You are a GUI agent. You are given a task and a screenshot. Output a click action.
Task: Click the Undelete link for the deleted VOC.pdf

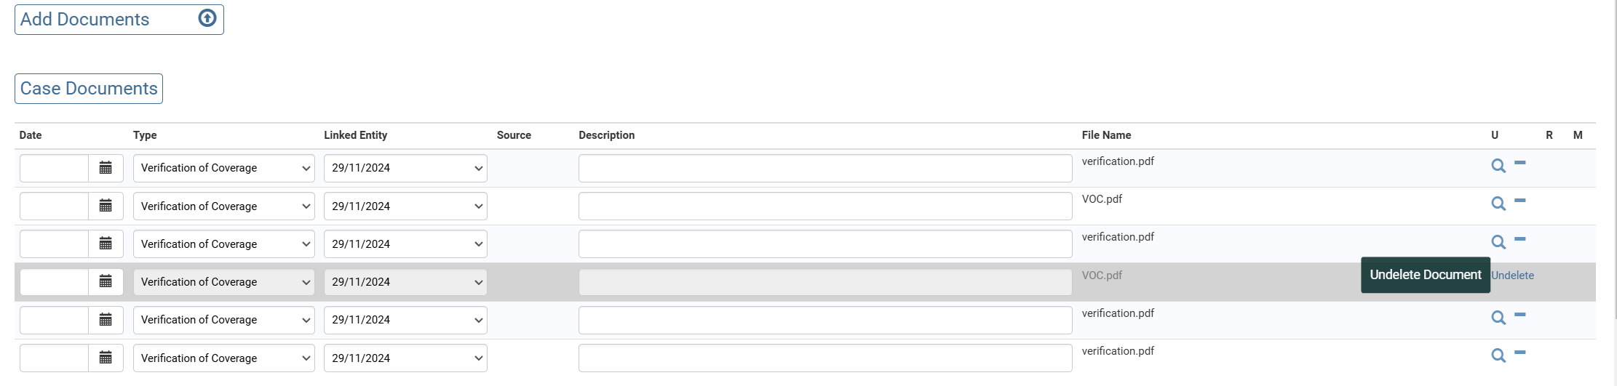[1512, 276]
